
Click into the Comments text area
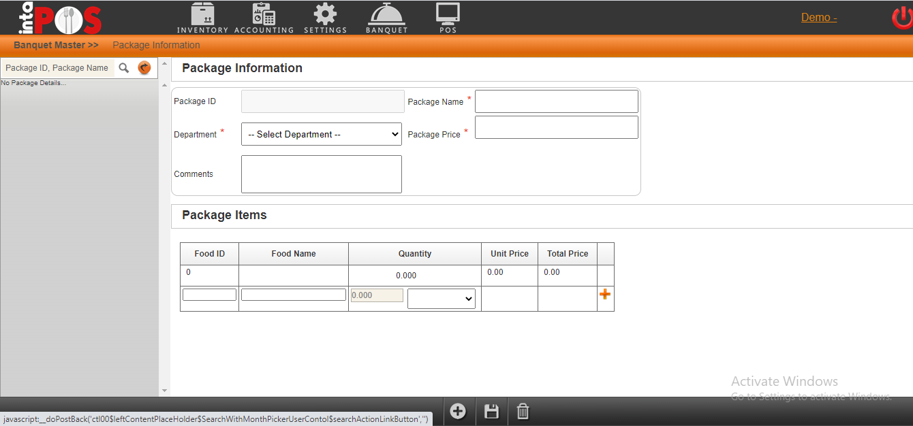click(322, 174)
